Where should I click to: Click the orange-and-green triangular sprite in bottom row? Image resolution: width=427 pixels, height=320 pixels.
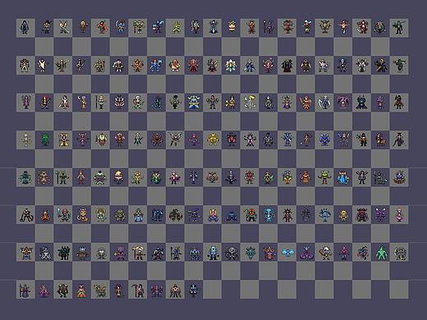[x=81, y=290]
